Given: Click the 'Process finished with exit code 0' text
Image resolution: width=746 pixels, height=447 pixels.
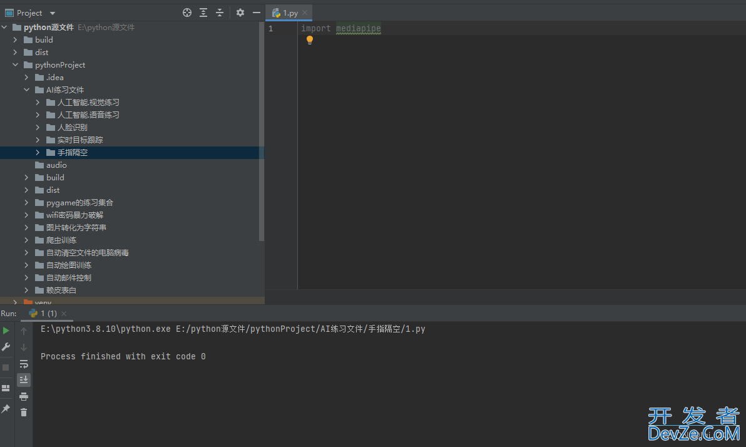Looking at the screenshot, I should pyautogui.click(x=123, y=357).
